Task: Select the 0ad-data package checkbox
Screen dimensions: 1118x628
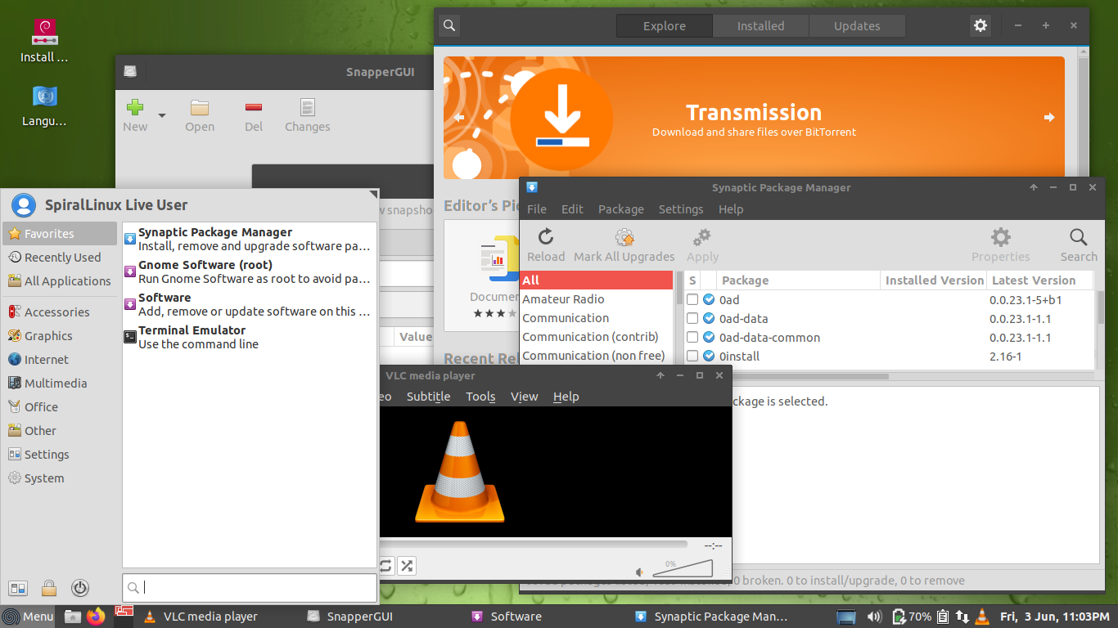Action: [690, 318]
